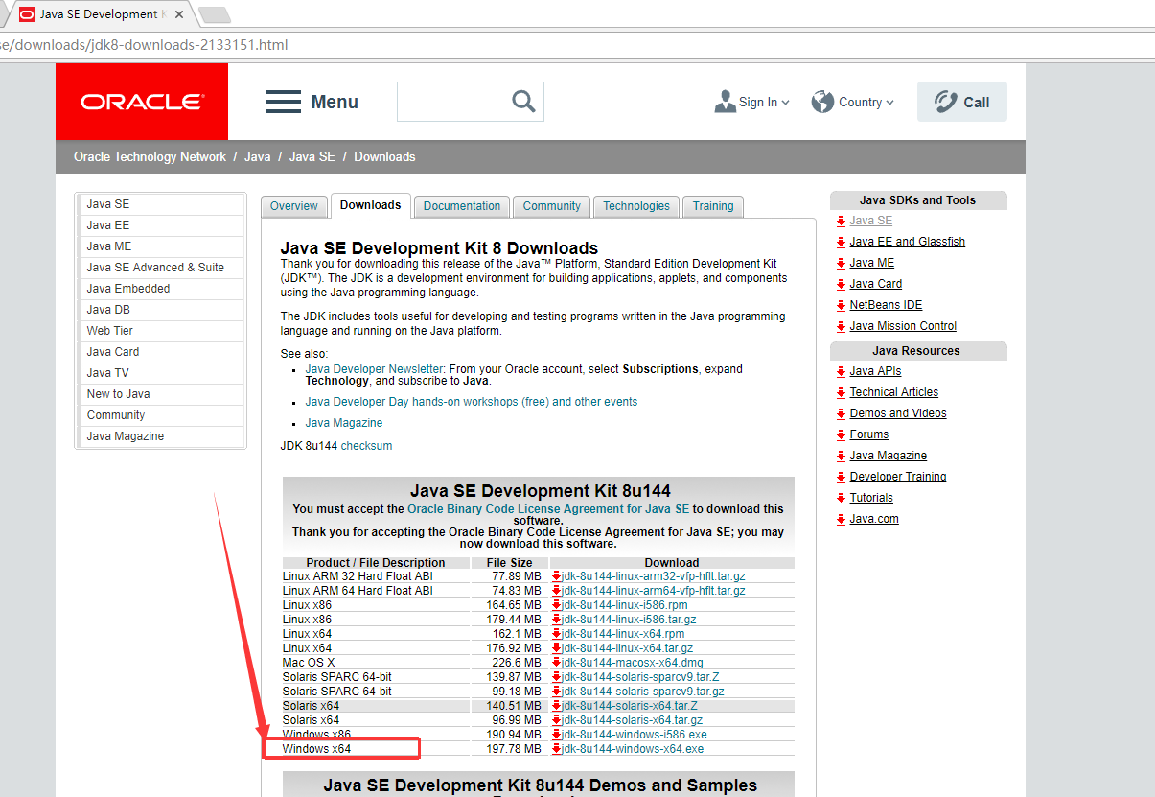Click red download arrow beside Developer Training
The height and width of the screenshot is (797, 1155).
click(x=841, y=478)
